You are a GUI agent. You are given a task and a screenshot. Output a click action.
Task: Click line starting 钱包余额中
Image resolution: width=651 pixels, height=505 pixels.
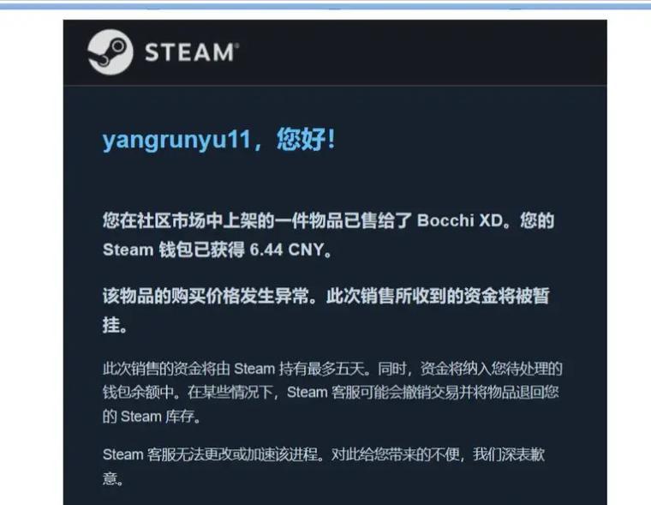pos(331,393)
